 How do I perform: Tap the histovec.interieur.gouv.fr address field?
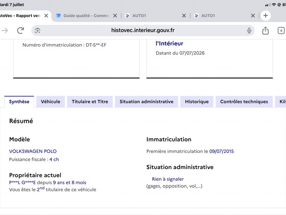click(143, 30)
